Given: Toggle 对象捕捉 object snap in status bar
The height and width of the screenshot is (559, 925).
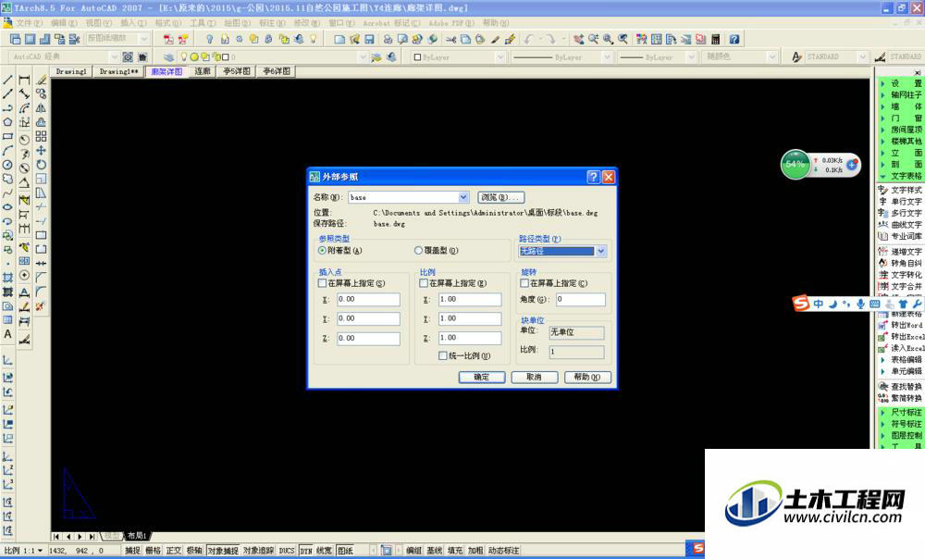Looking at the screenshot, I should coord(223,551).
